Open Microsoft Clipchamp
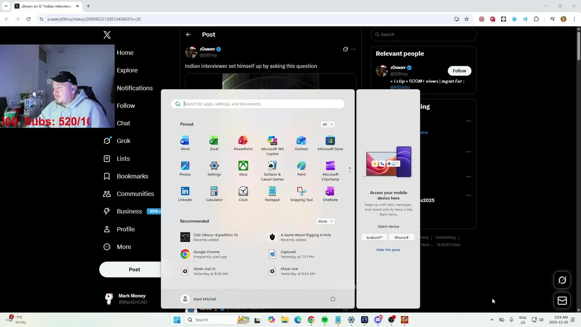Screen dimensions: 581x327 [x=330, y=171]
